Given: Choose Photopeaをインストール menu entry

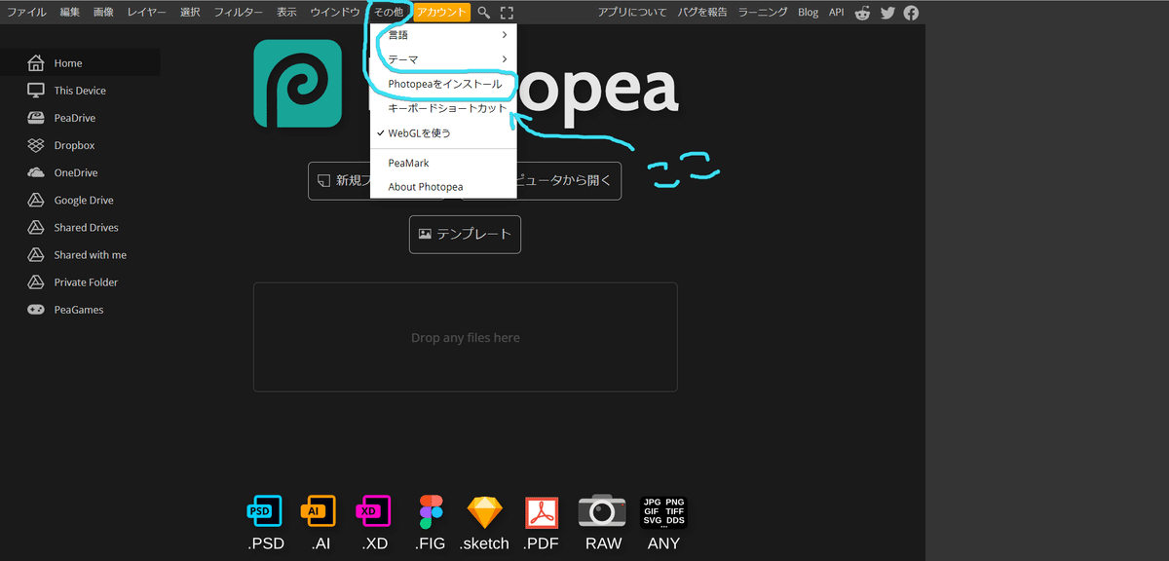Looking at the screenshot, I should pos(443,84).
